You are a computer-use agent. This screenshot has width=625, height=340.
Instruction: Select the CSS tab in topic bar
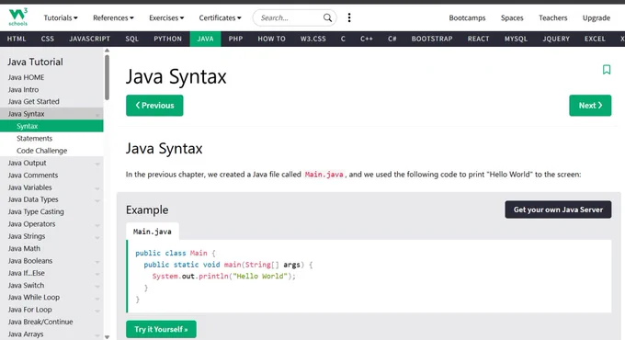point(48,39)
